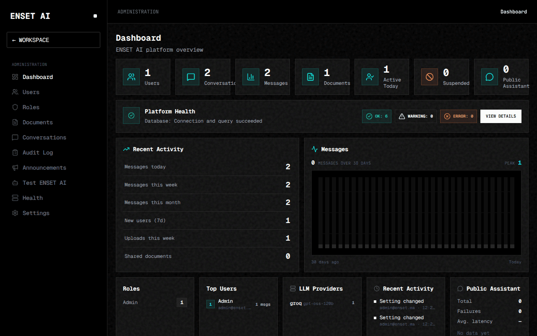
Task: Click the Conversations chat icon in sidebar
Action: coord(15,137)
